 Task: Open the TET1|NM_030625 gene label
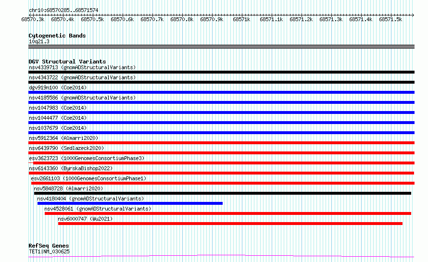coord(49,251)
